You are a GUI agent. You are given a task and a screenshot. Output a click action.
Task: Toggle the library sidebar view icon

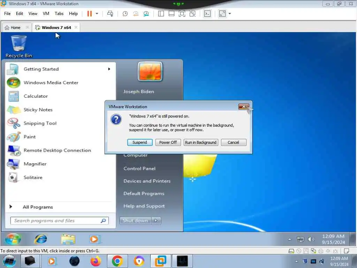tap(161, 14)
